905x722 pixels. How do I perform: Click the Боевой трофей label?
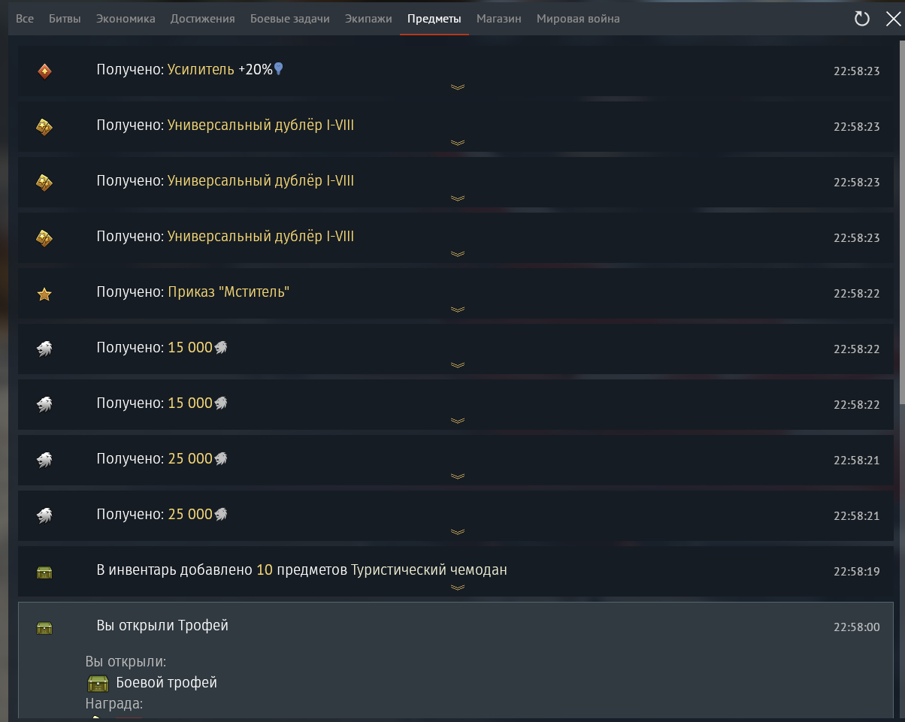(167, 684)
